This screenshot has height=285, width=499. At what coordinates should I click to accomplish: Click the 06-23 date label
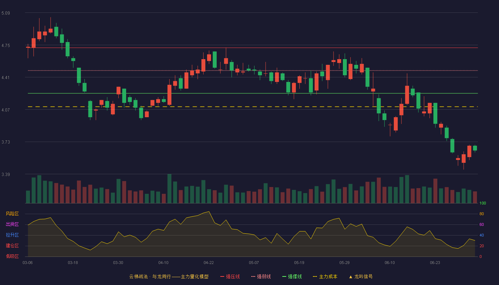tap(435, 263)
